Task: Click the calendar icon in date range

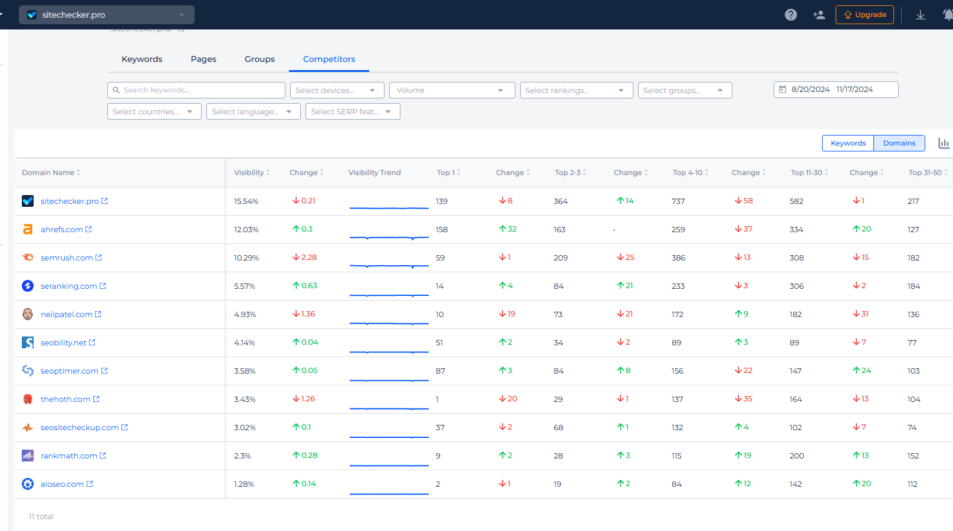Action: click(x=783, y=90)
